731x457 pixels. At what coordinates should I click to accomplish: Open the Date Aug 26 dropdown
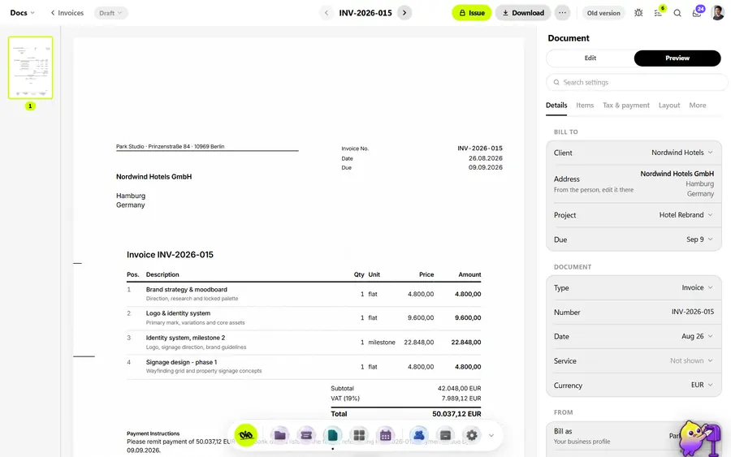pos(634,336)
